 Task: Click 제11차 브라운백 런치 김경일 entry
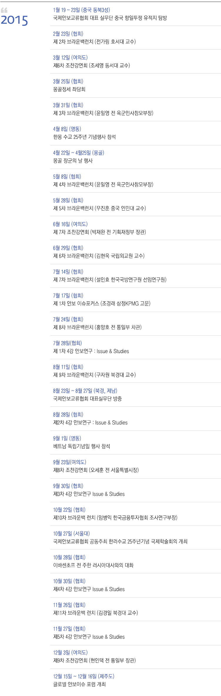[x=96, y=613]
